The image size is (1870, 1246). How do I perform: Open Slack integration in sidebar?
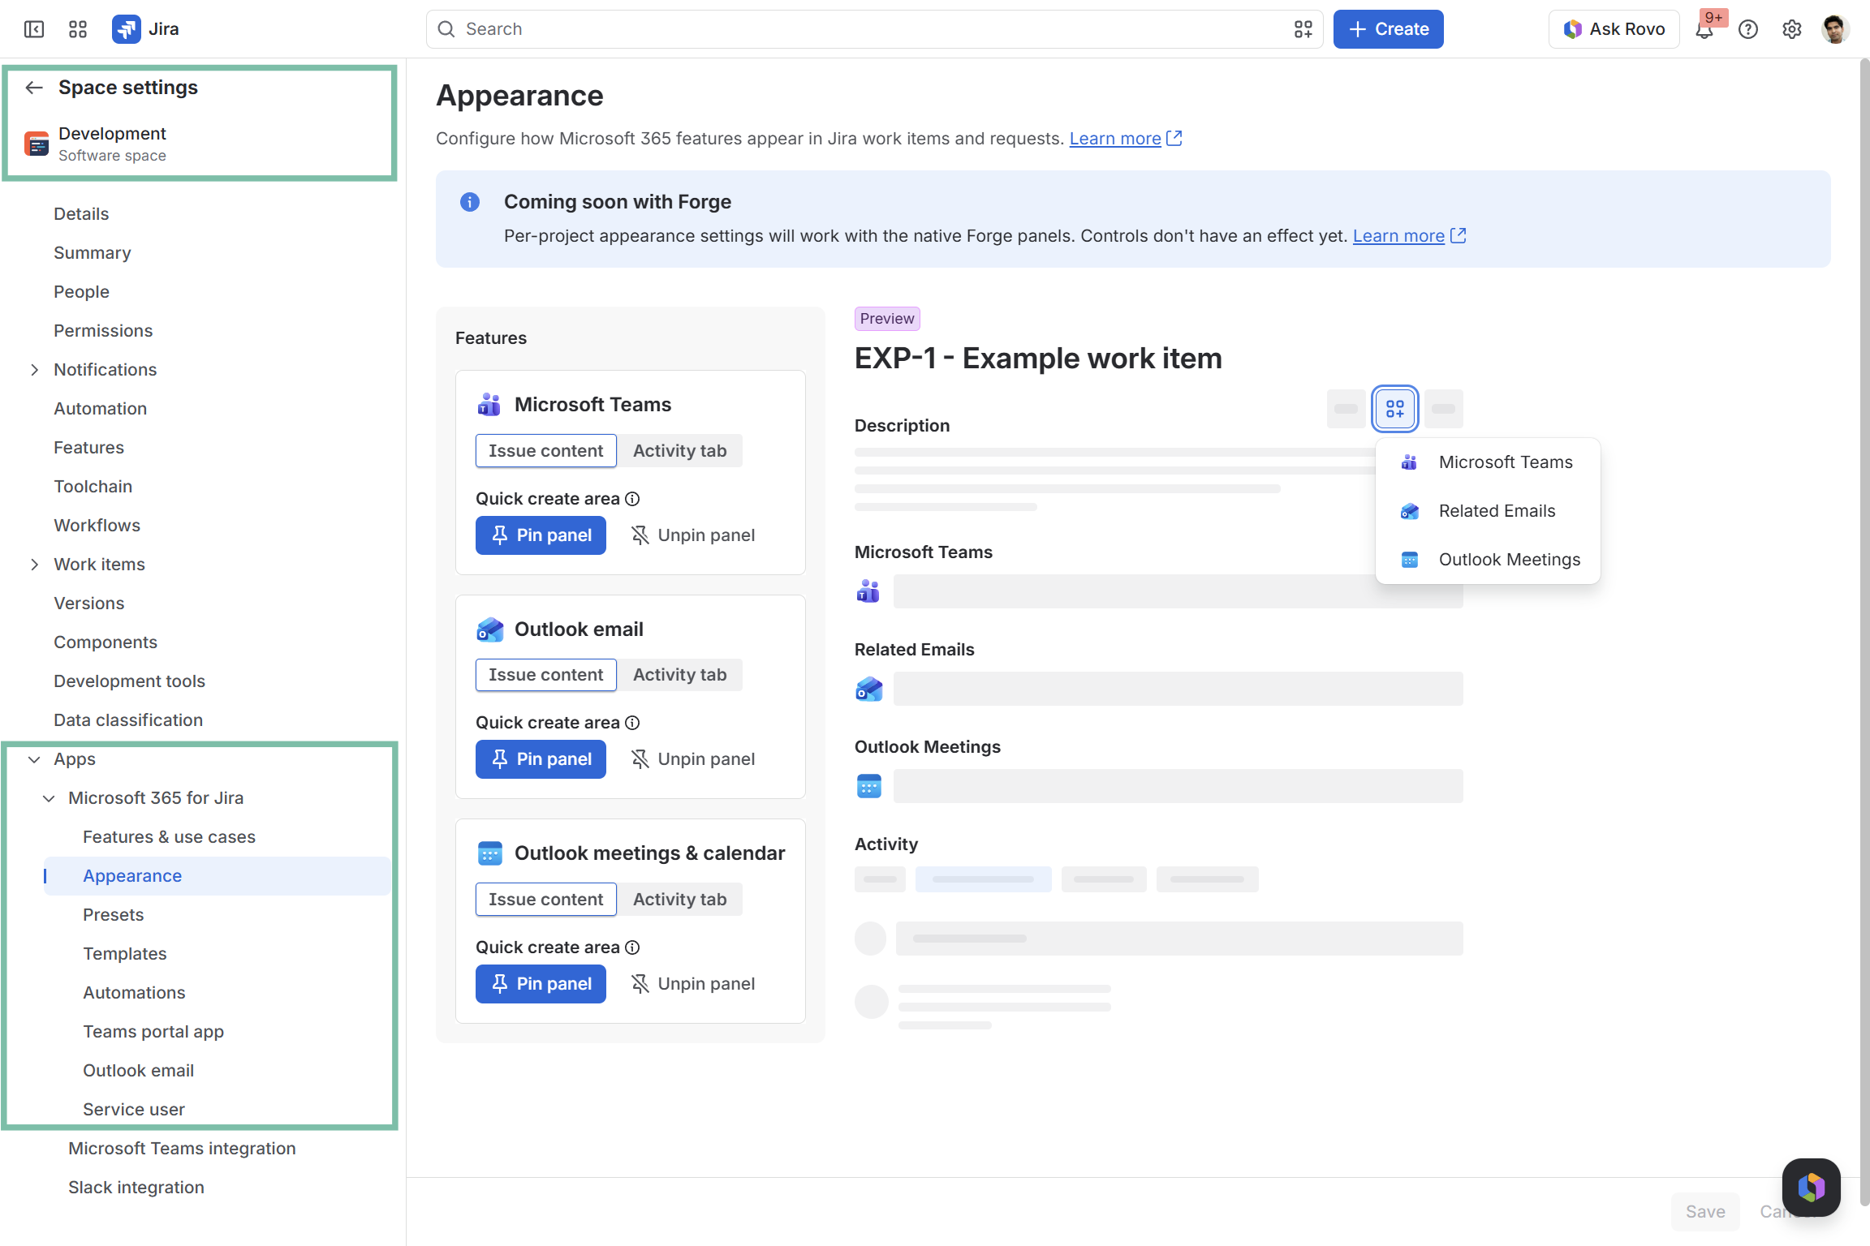[x=136, y=1188]
